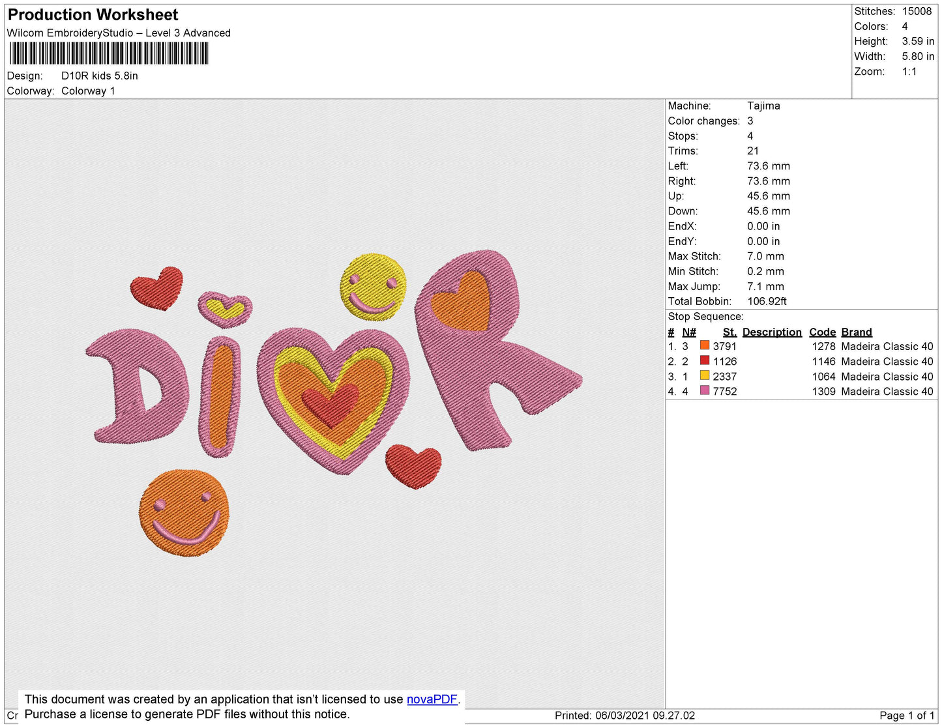
Task: Click the yellow 1064 thread swatch
Action: (705, 375)
